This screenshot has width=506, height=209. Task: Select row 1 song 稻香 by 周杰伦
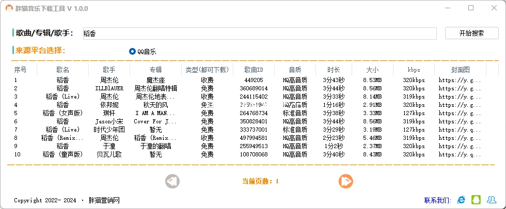click(62, 80)
